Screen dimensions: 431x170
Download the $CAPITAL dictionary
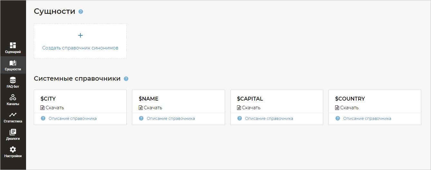(251, 108)
